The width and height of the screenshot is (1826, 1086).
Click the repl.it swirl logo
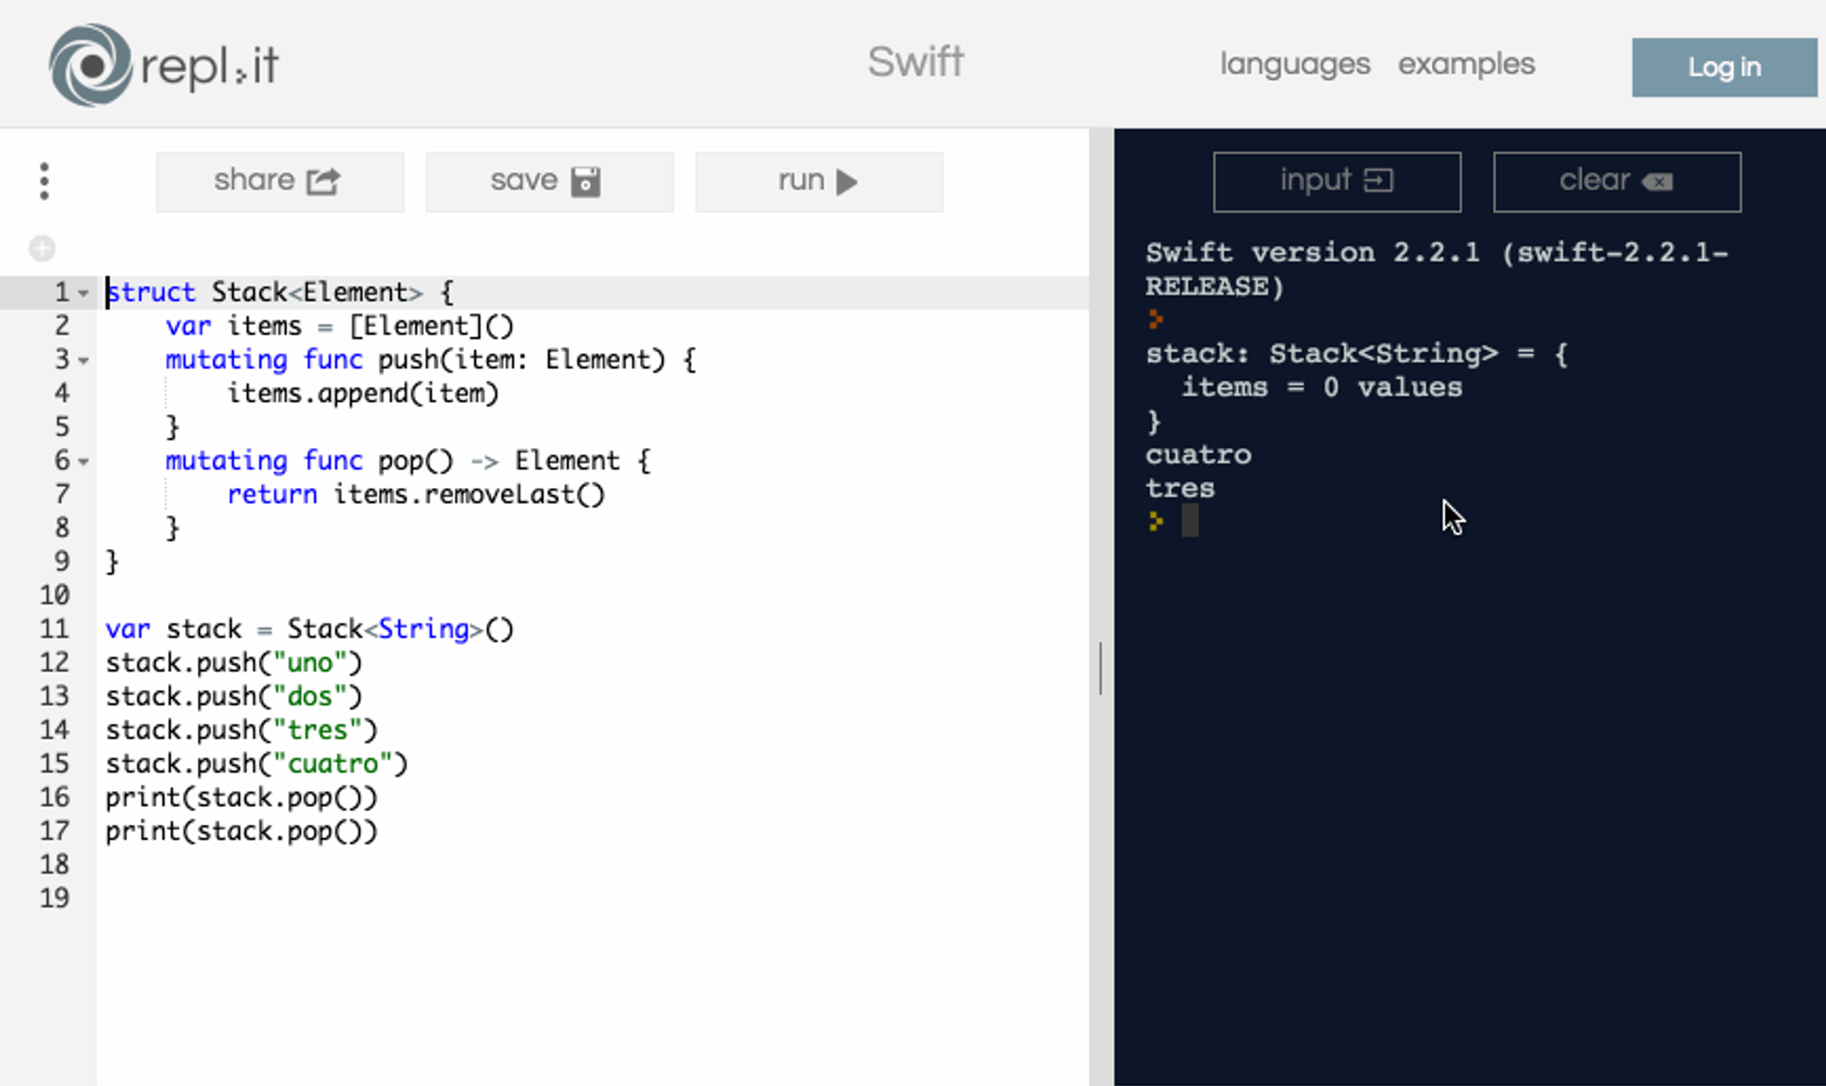[x=91, y=65]
